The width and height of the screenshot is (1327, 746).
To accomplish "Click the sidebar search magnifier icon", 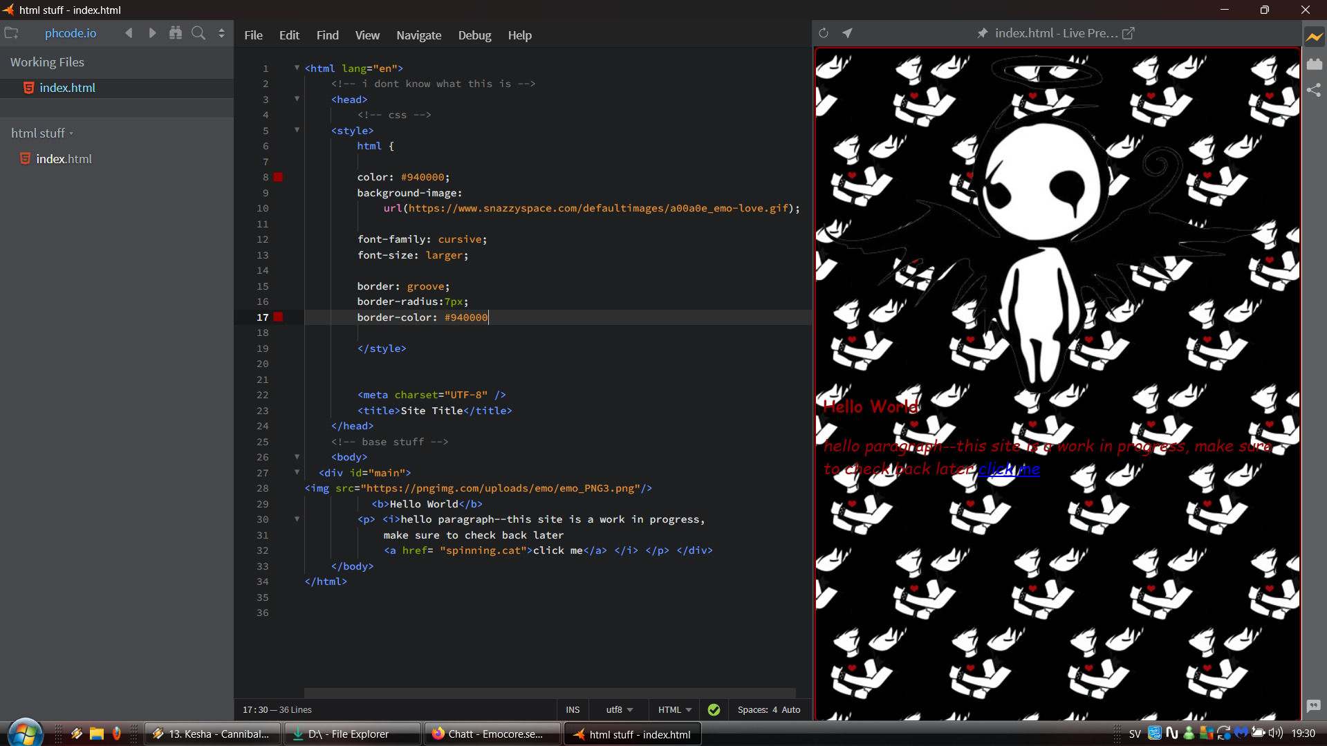I will 198,33.
